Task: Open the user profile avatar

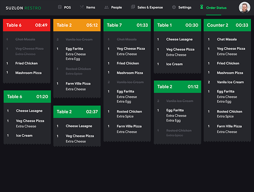Action: 244,7
